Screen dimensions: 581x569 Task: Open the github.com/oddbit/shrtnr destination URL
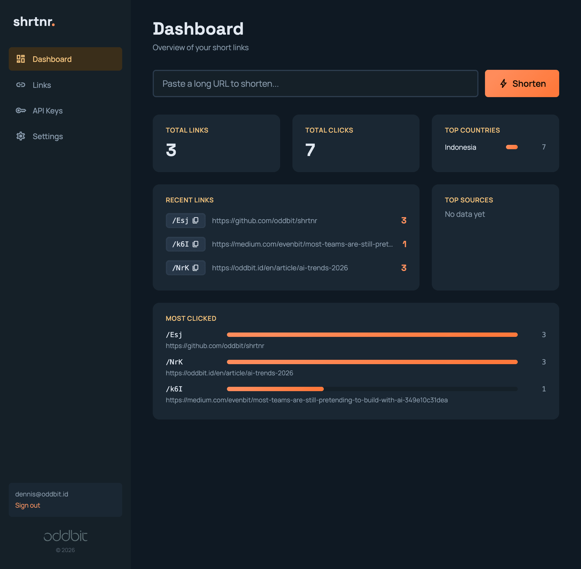click(264, 221)
